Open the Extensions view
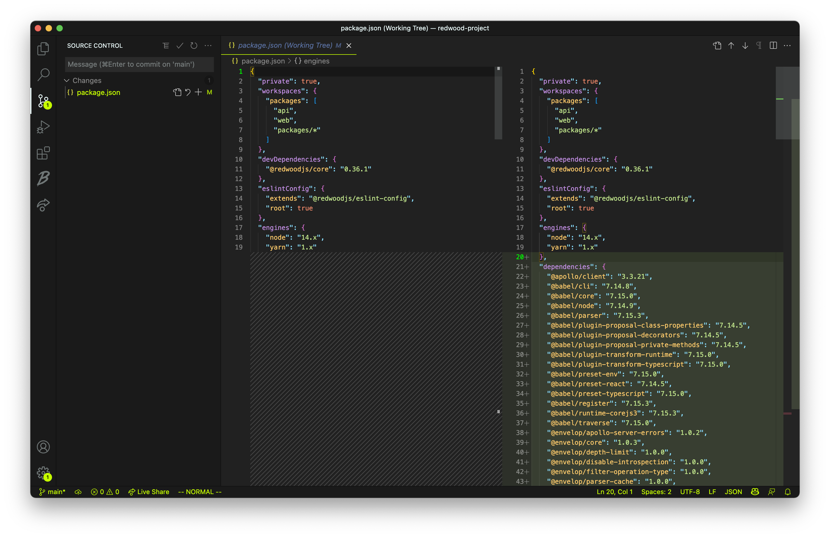830x538 pixels. [x=43, y=153]
